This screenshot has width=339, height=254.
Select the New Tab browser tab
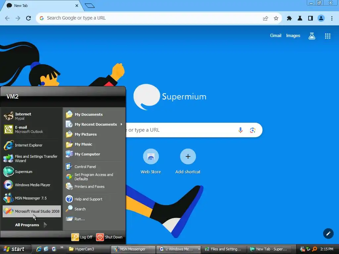(x=42, y=6)
